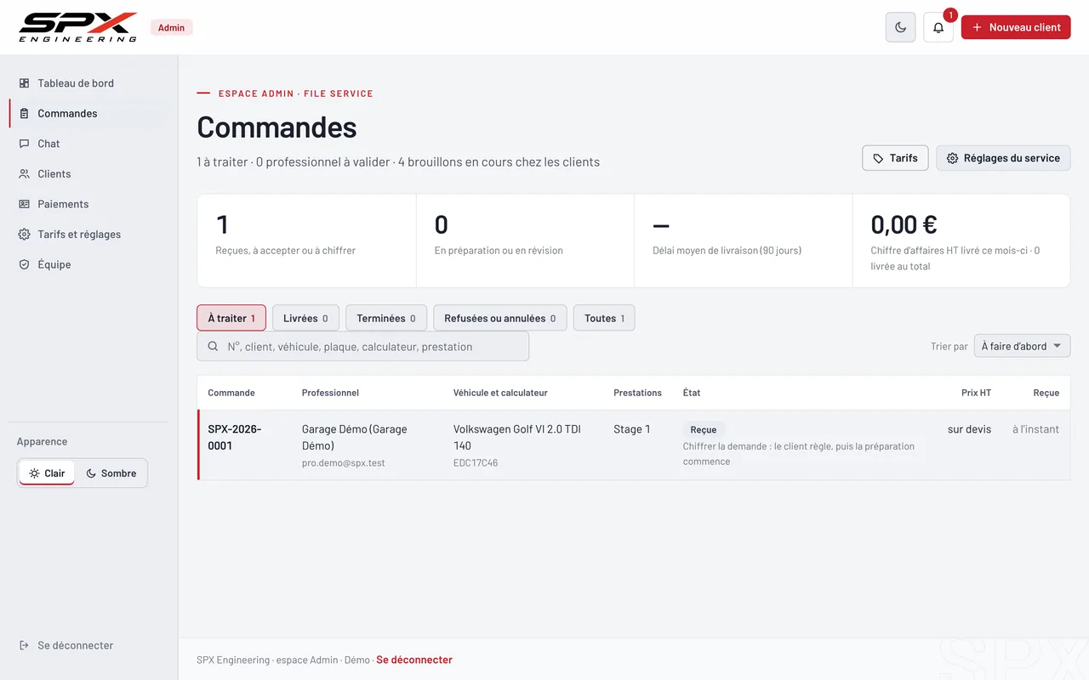
Task: Select the À traiter tab
Action: [231, 318]
